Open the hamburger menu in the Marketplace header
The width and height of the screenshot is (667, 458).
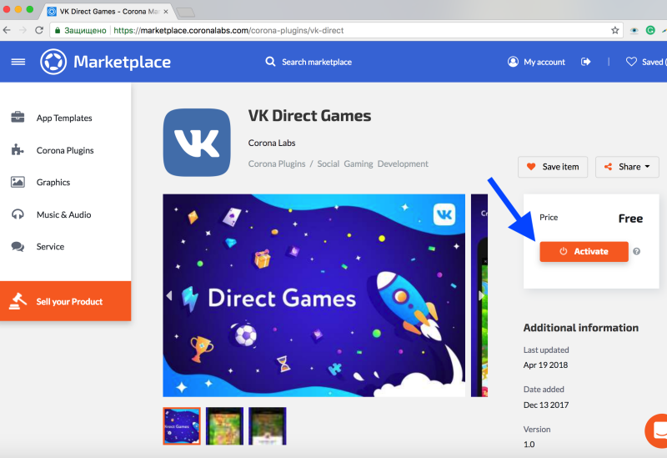tap(18, 62)
